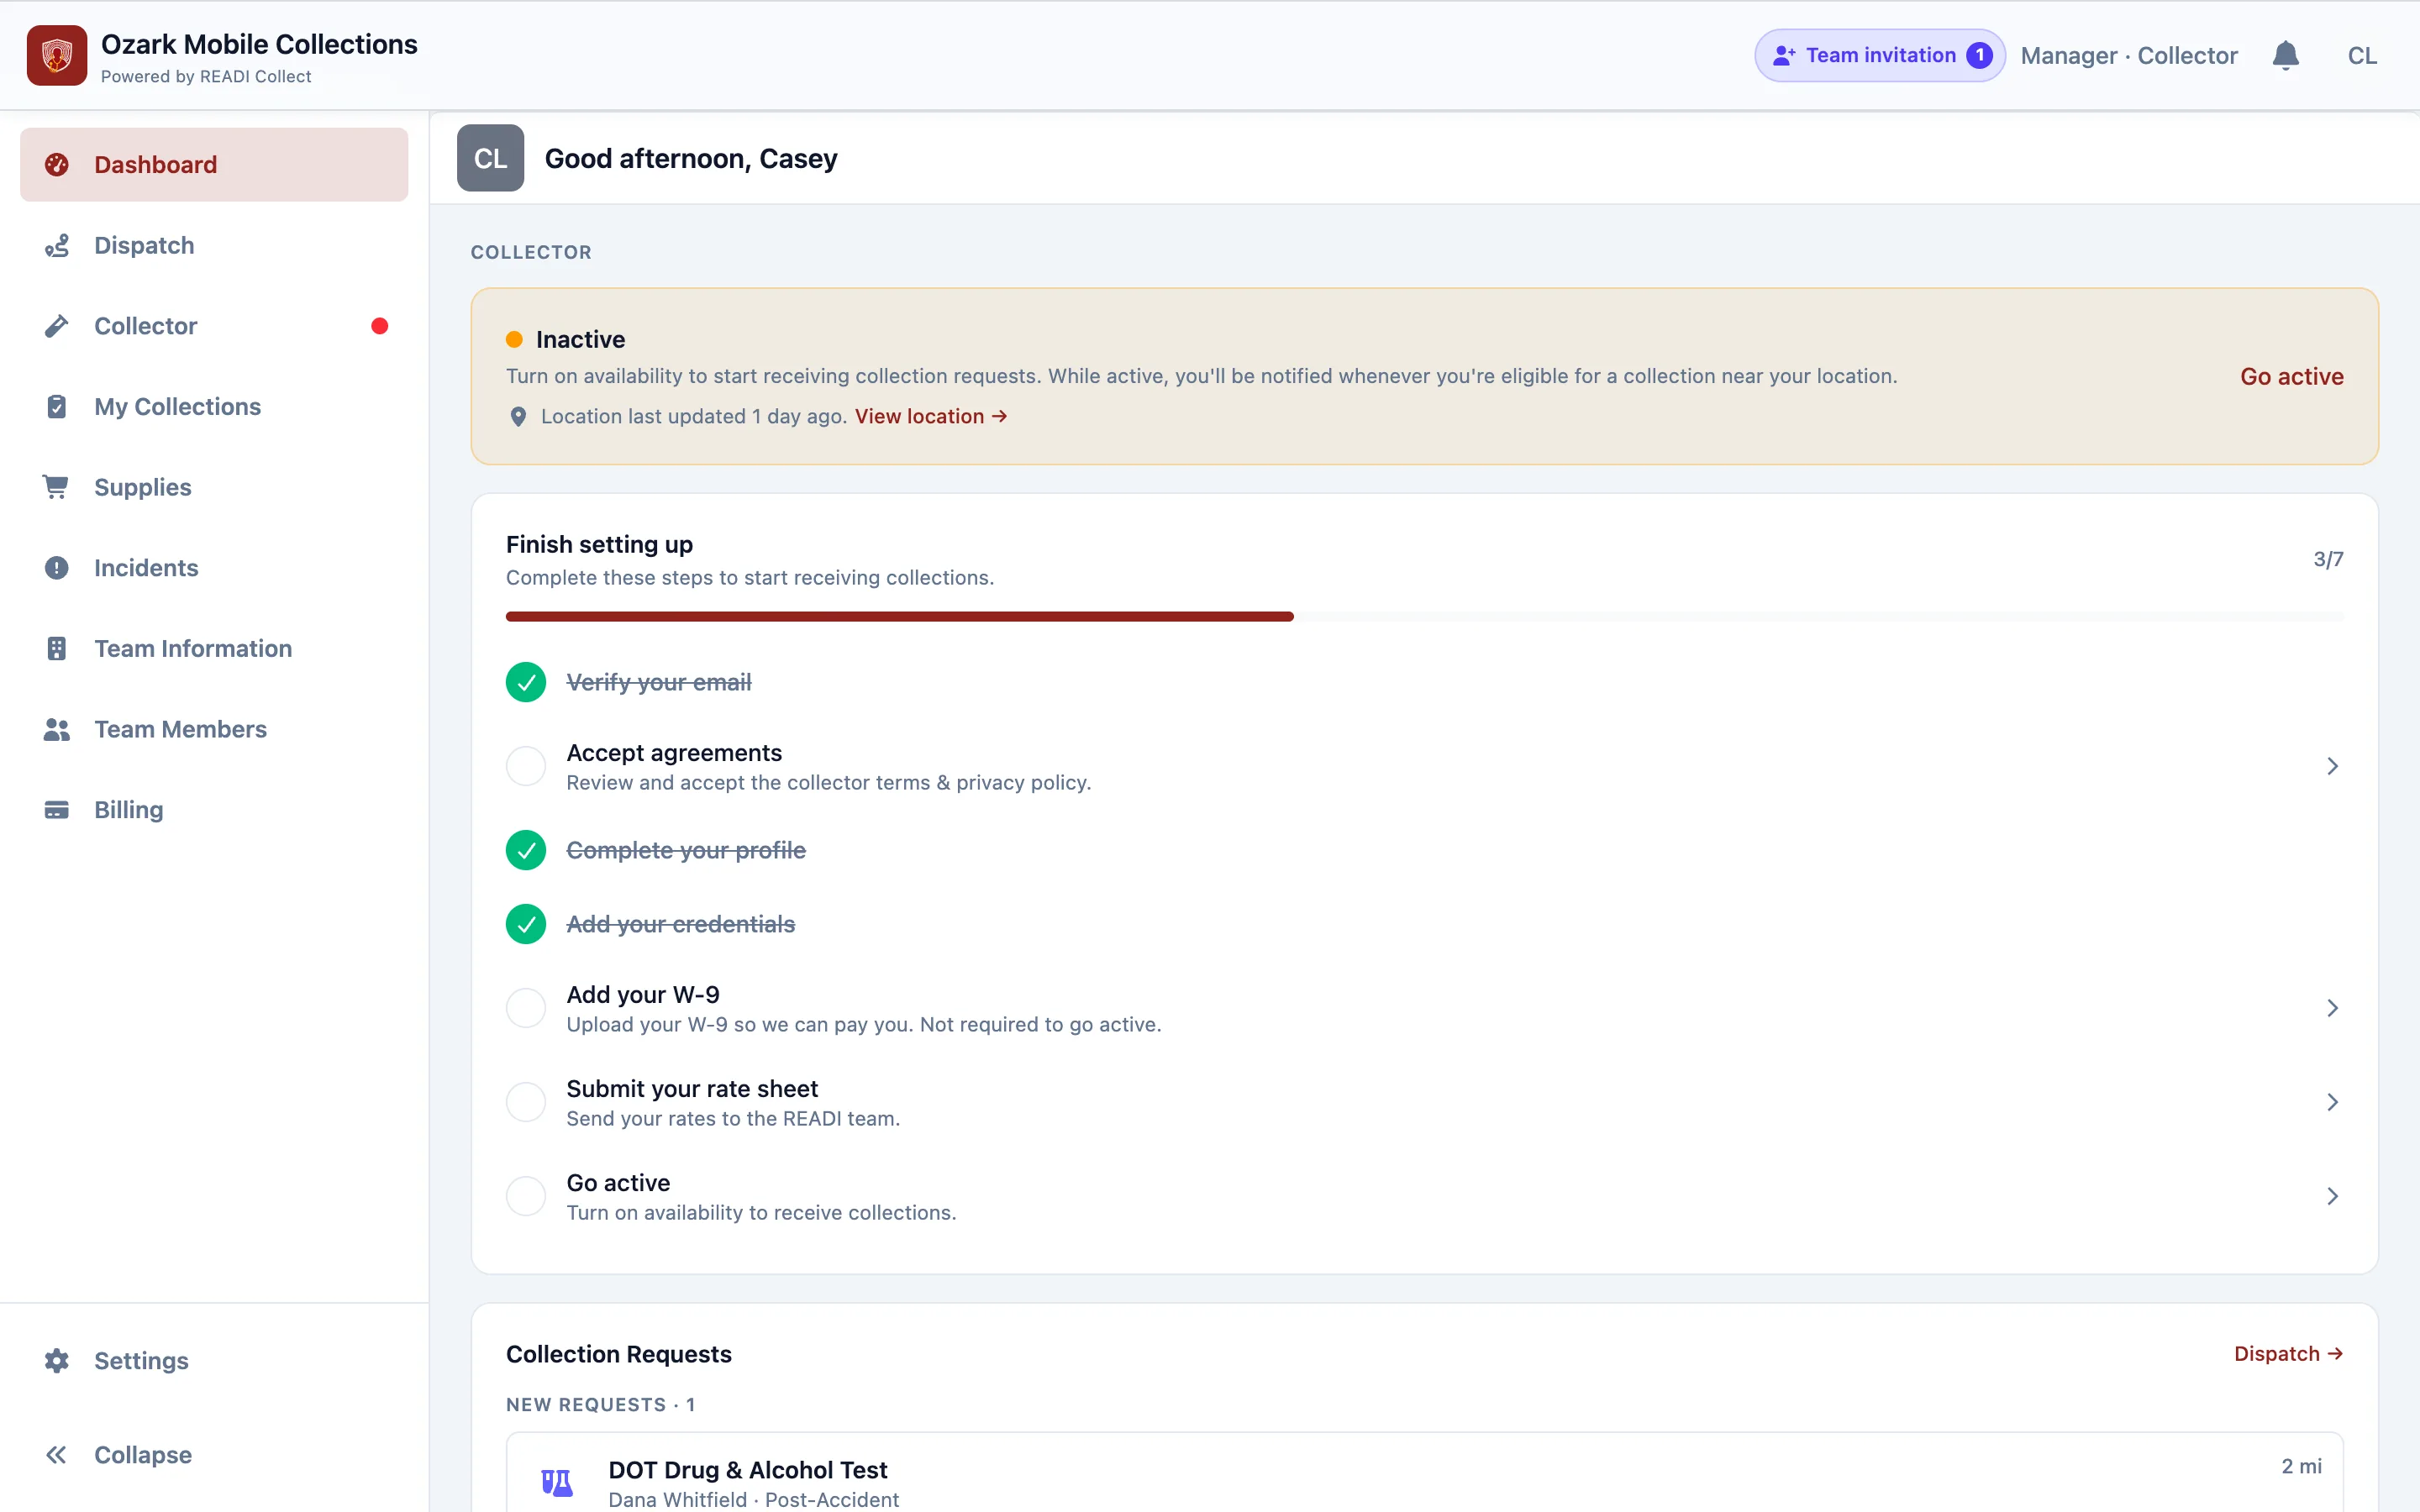
Task: View Incidents in the sidebar
Action: 214,568
